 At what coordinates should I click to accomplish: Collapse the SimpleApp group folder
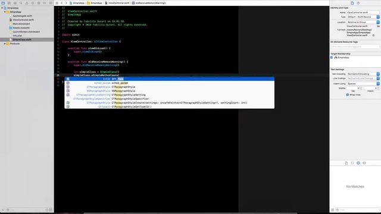tap(5, 12)
